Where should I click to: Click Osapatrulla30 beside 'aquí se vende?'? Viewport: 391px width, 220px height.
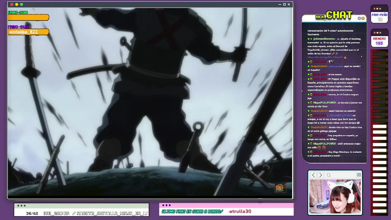click(x=319, y=66)
